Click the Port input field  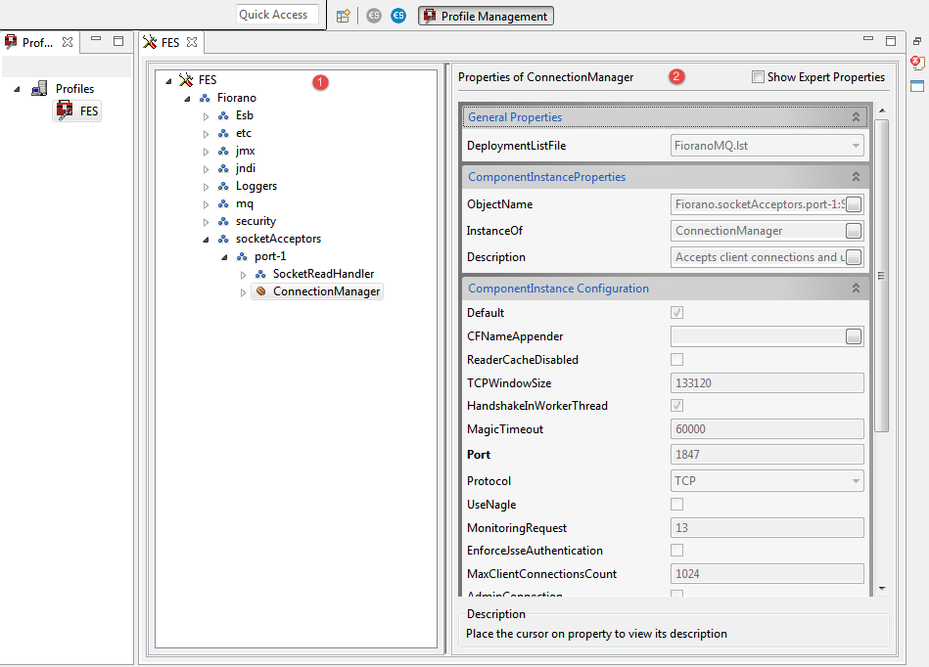(766, 455)
